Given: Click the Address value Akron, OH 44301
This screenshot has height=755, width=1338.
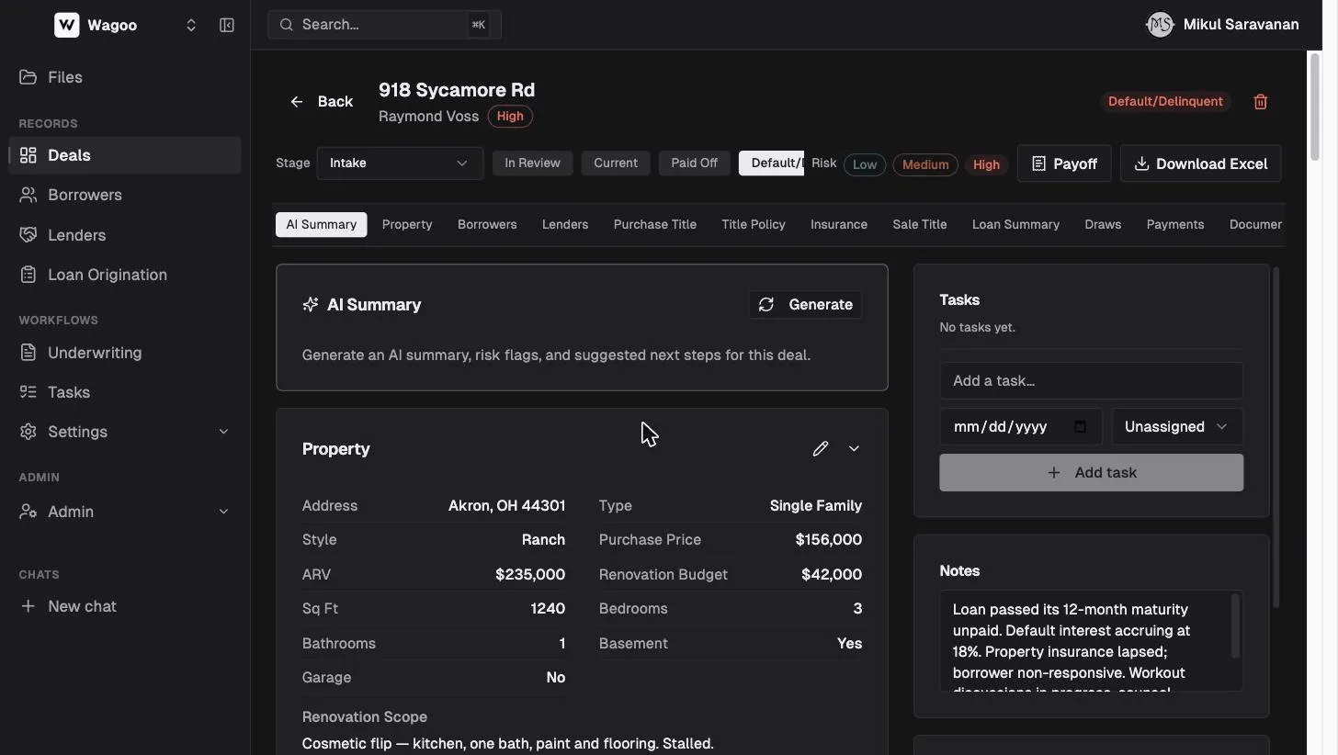Looking at the screenshot, I should [x=507, y=506].
